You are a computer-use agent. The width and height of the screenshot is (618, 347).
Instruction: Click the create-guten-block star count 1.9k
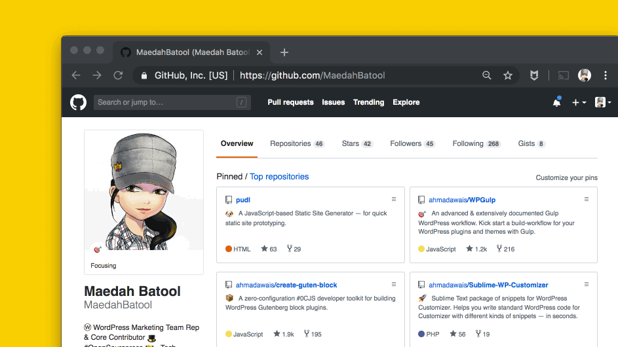[284, 334]
